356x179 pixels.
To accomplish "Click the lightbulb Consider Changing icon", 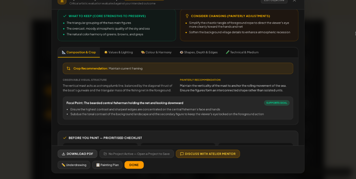I will (187, 16).
